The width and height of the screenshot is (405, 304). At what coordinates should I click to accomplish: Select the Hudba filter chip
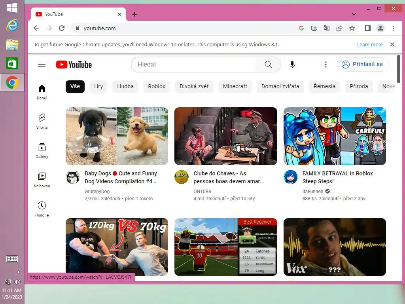125,86
